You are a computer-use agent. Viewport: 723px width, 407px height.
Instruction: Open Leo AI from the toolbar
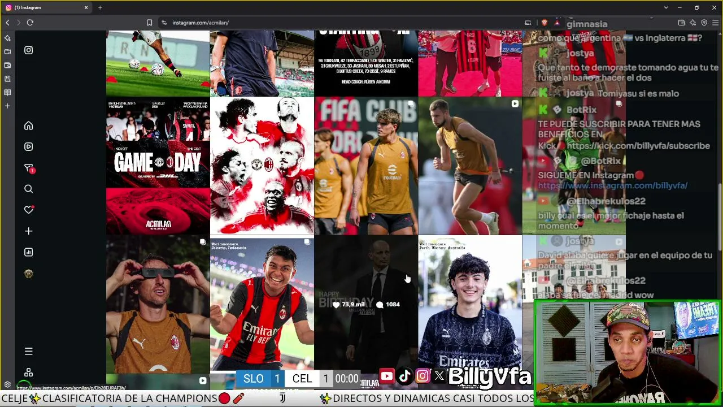(693, 23)
